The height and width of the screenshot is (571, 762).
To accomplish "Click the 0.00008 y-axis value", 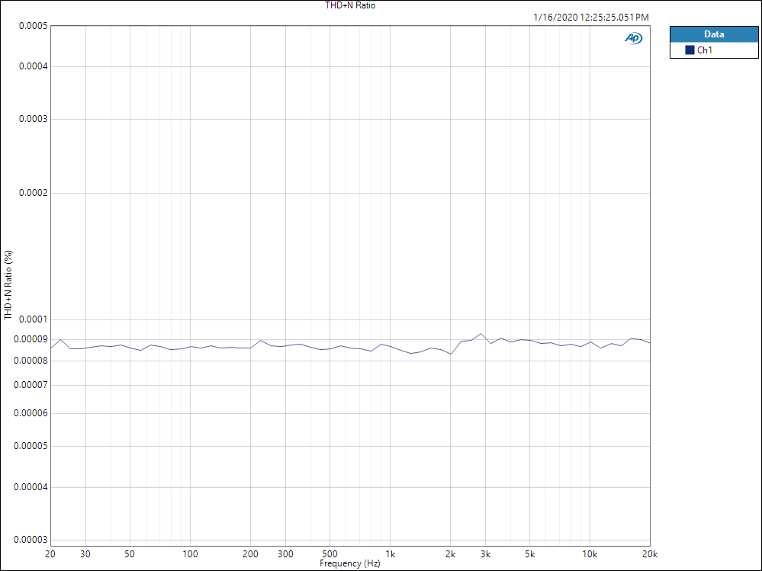I will click(31, 361).
